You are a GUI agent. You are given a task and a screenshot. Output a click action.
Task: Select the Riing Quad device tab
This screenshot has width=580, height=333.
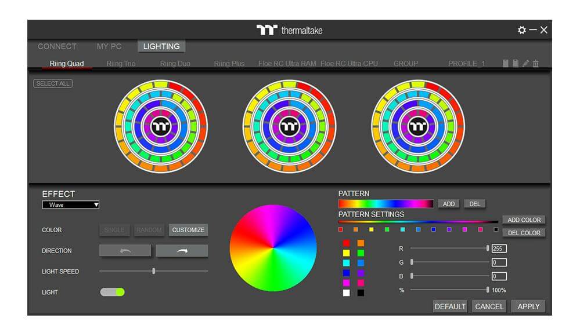[x=67, y=64]
